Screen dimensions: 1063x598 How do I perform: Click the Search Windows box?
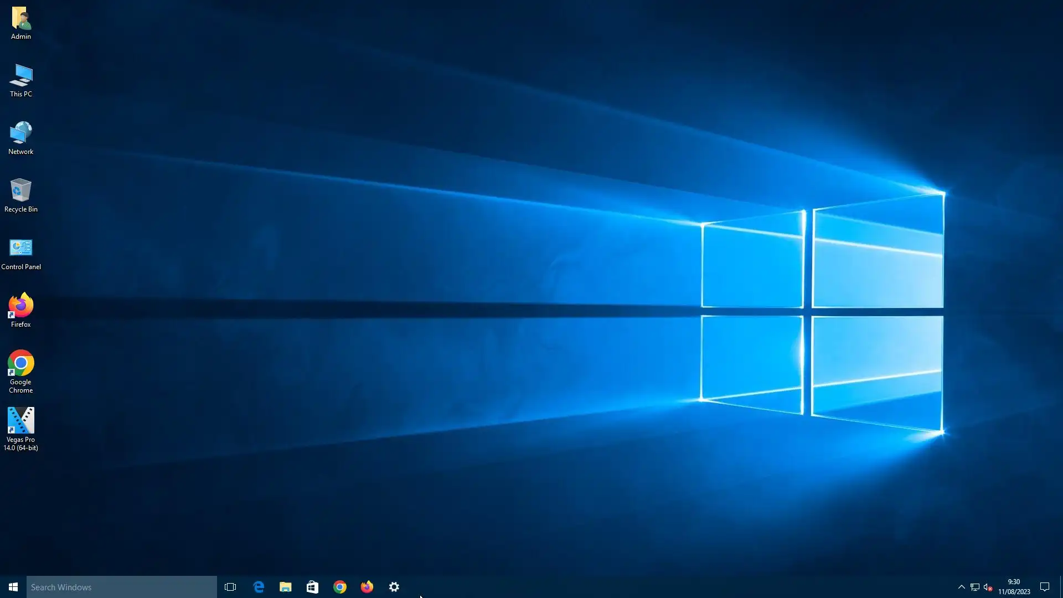click(122, 587)
